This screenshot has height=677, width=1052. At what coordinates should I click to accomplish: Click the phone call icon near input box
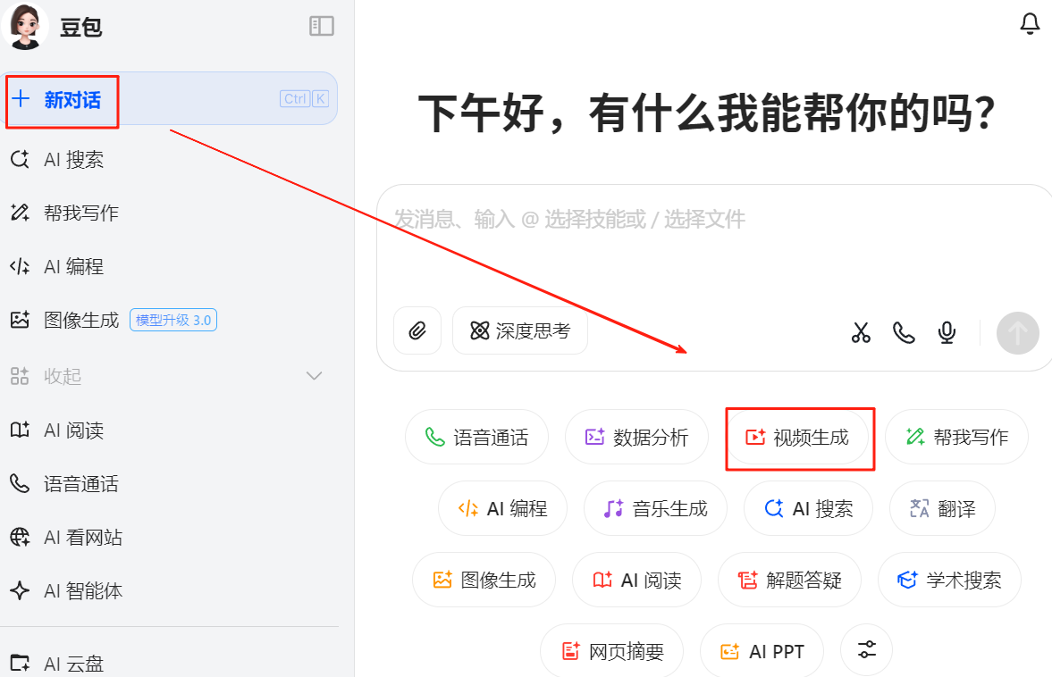[904, 331]
